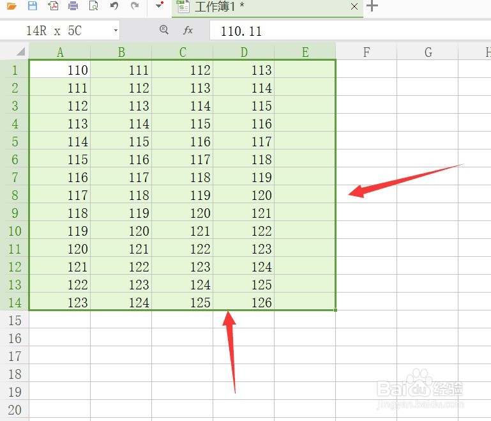The image size is (491, 421).
Task: Click empty cell E8
Action: [305, 194]
